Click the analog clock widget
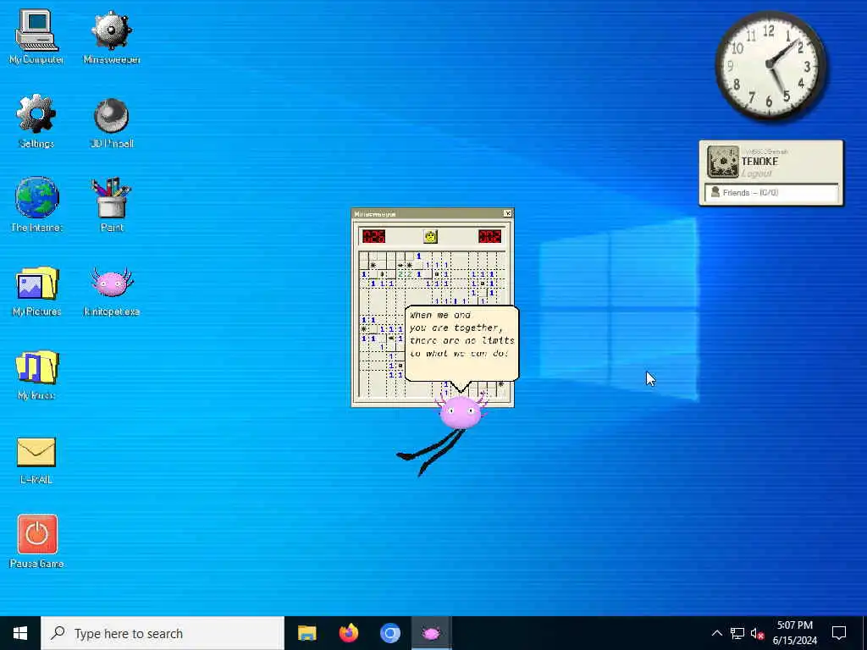The height and width of the screenshot is (650, 867). pyautogui.click(x=770, y=65)
